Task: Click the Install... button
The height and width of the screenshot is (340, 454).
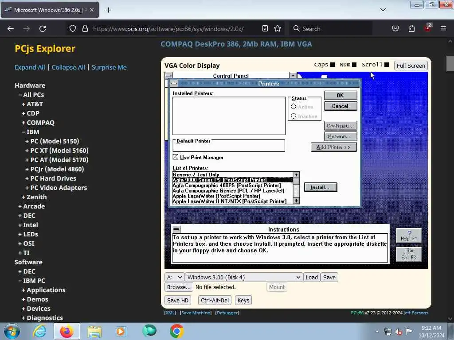Action: pos(320,187)
